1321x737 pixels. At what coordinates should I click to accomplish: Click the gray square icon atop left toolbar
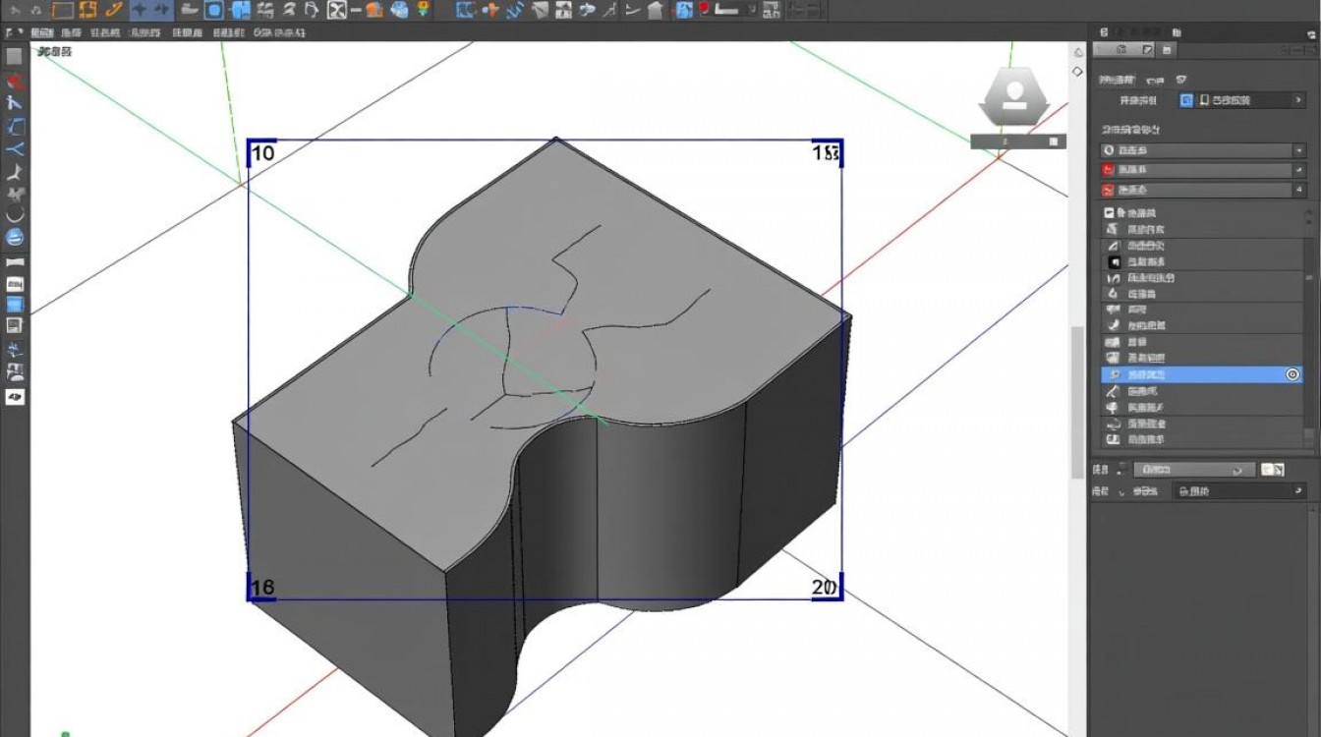pos(15,57)
